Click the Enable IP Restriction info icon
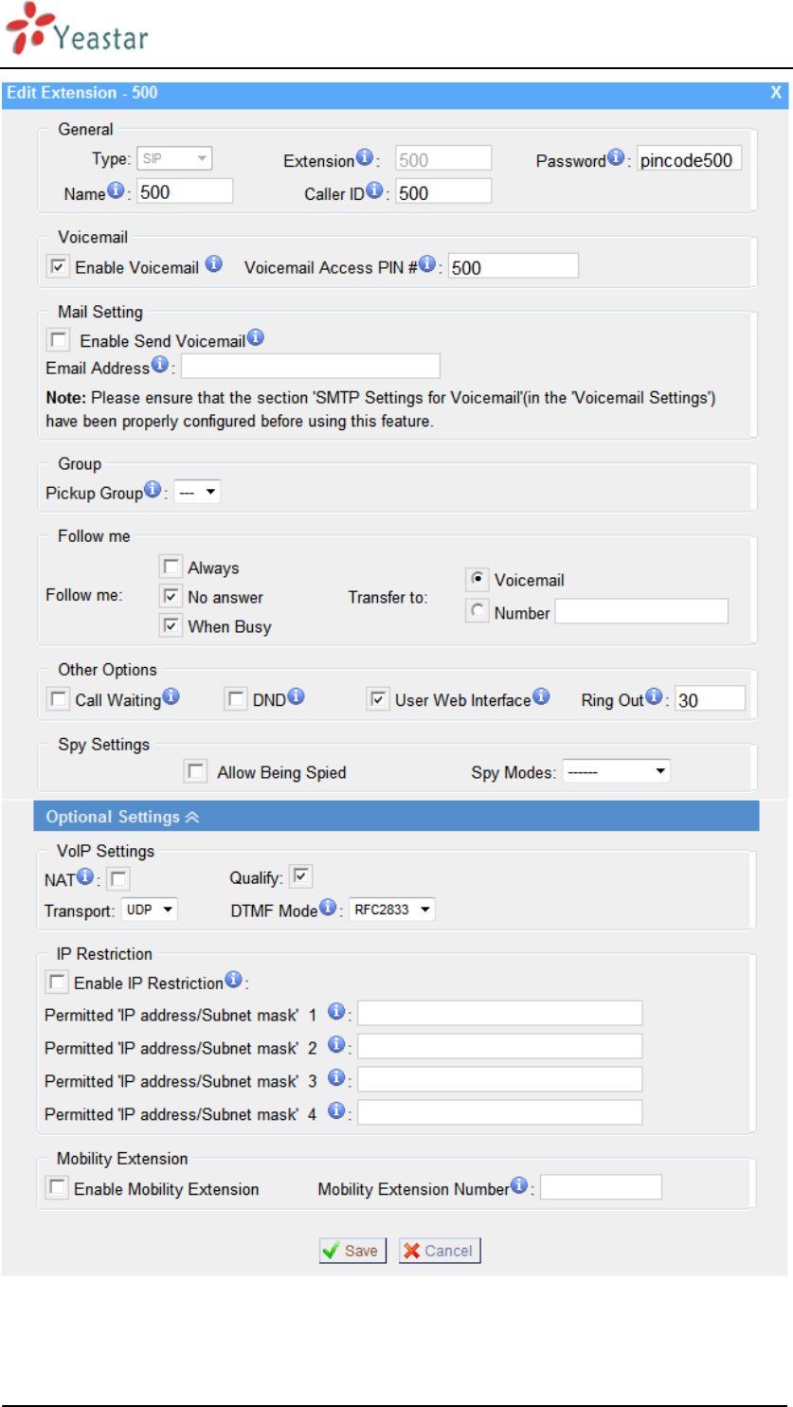 233,980
